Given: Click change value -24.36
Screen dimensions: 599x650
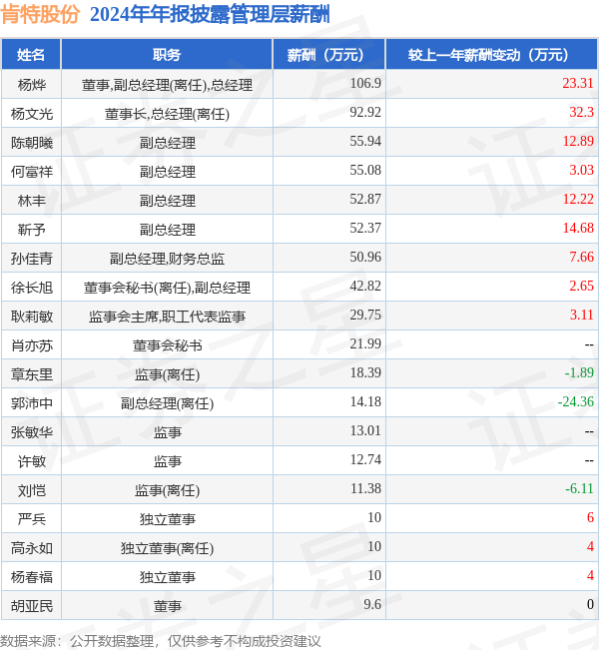Looking at the screenshot, I should click(576, 402).
